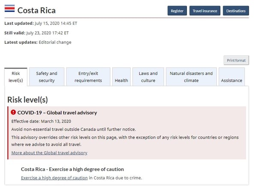
Task: Open the Laws and culture tab
Action: (148, 77)
